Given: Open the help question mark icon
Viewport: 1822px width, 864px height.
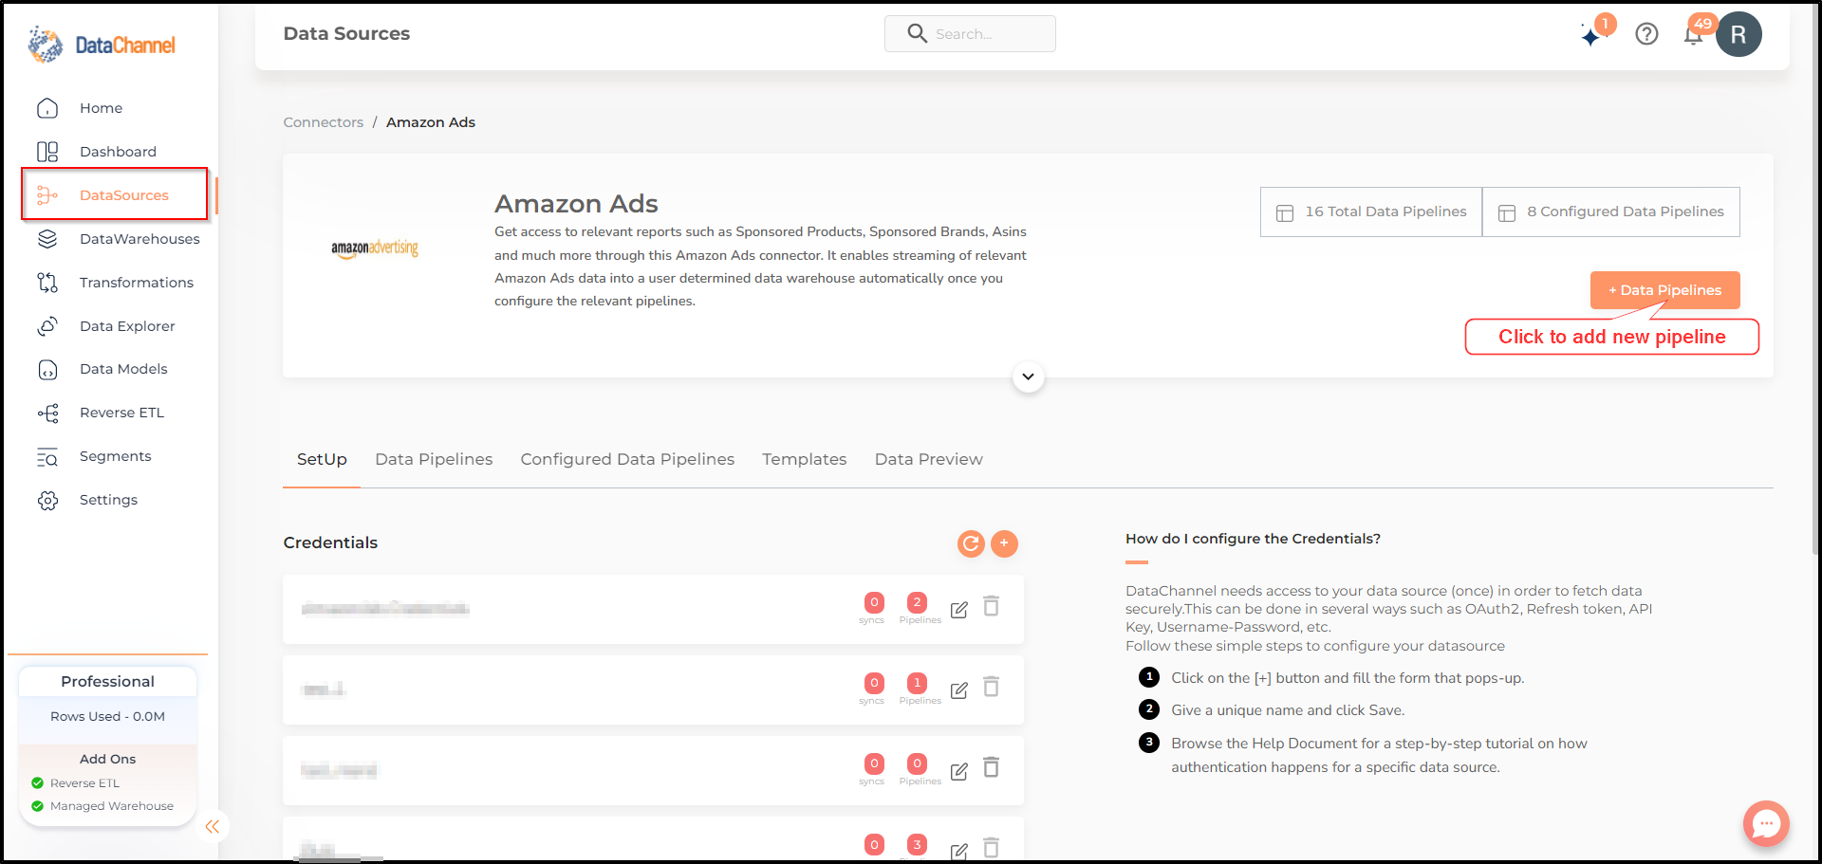Looking at the screenshot, I should coord(1646,34).
